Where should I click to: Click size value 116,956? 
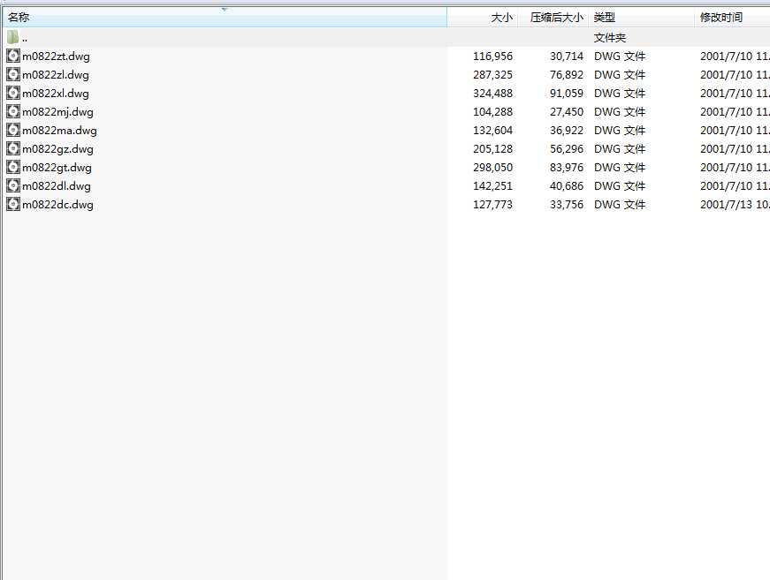pos(492,56)
